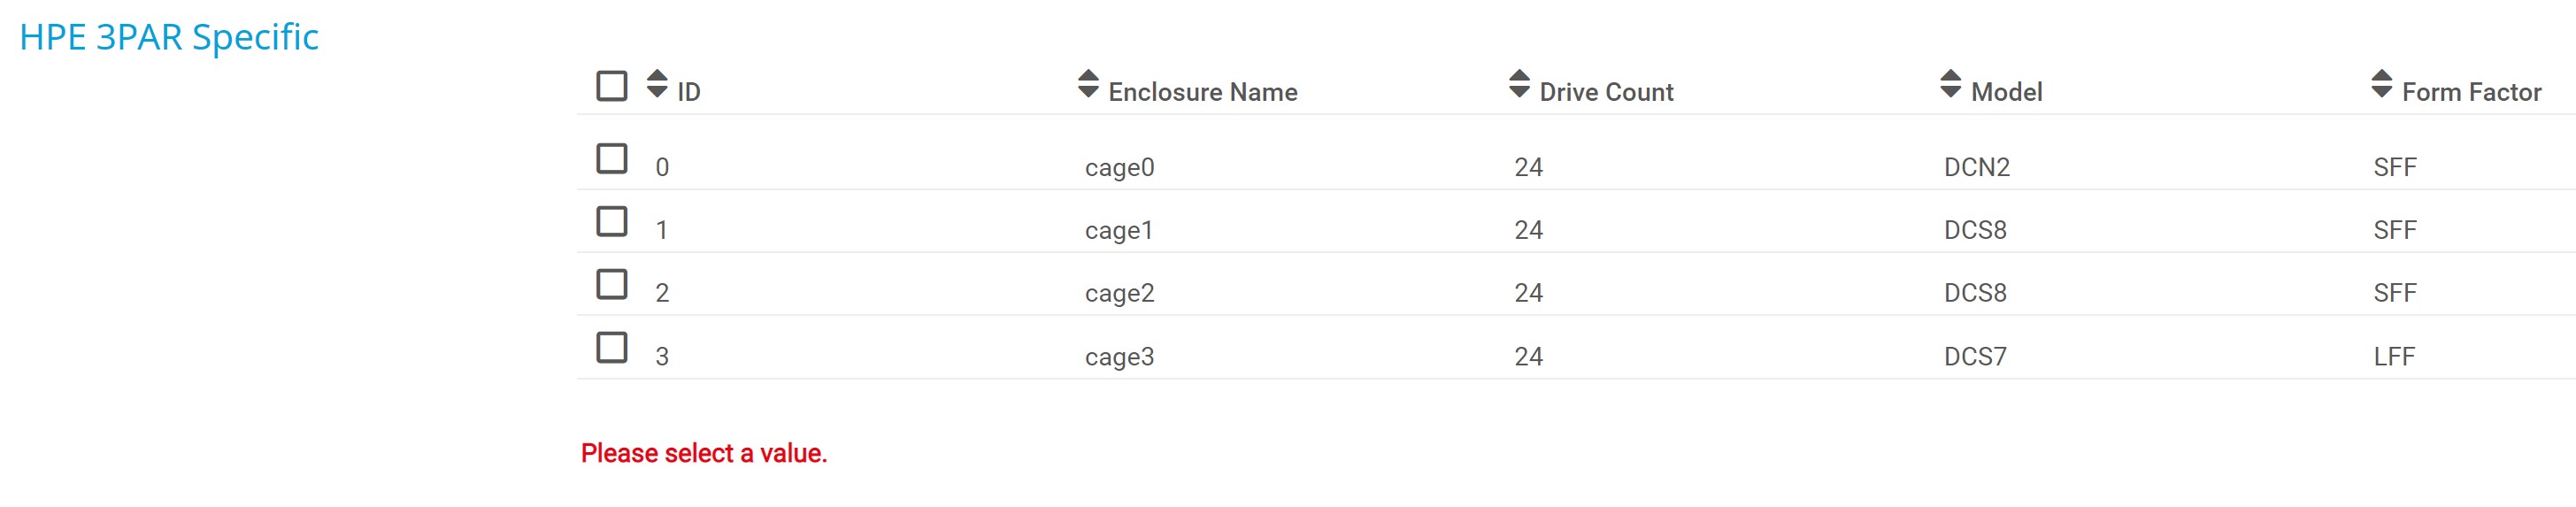Click the DCS7 model cell

[x=1975, y=357]
